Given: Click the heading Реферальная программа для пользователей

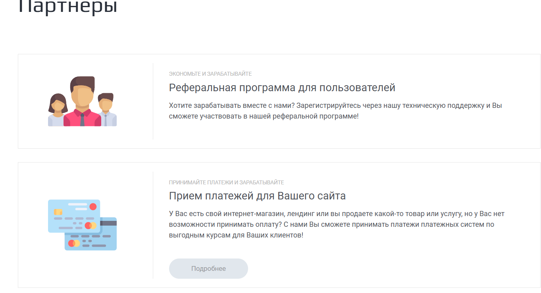Looking at the screenshot, I should [x=282, y=88].
